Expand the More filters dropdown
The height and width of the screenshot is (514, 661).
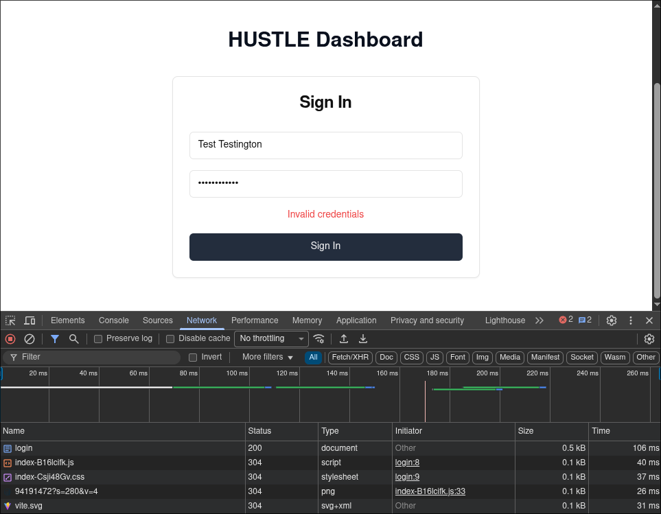coord(267,358)
